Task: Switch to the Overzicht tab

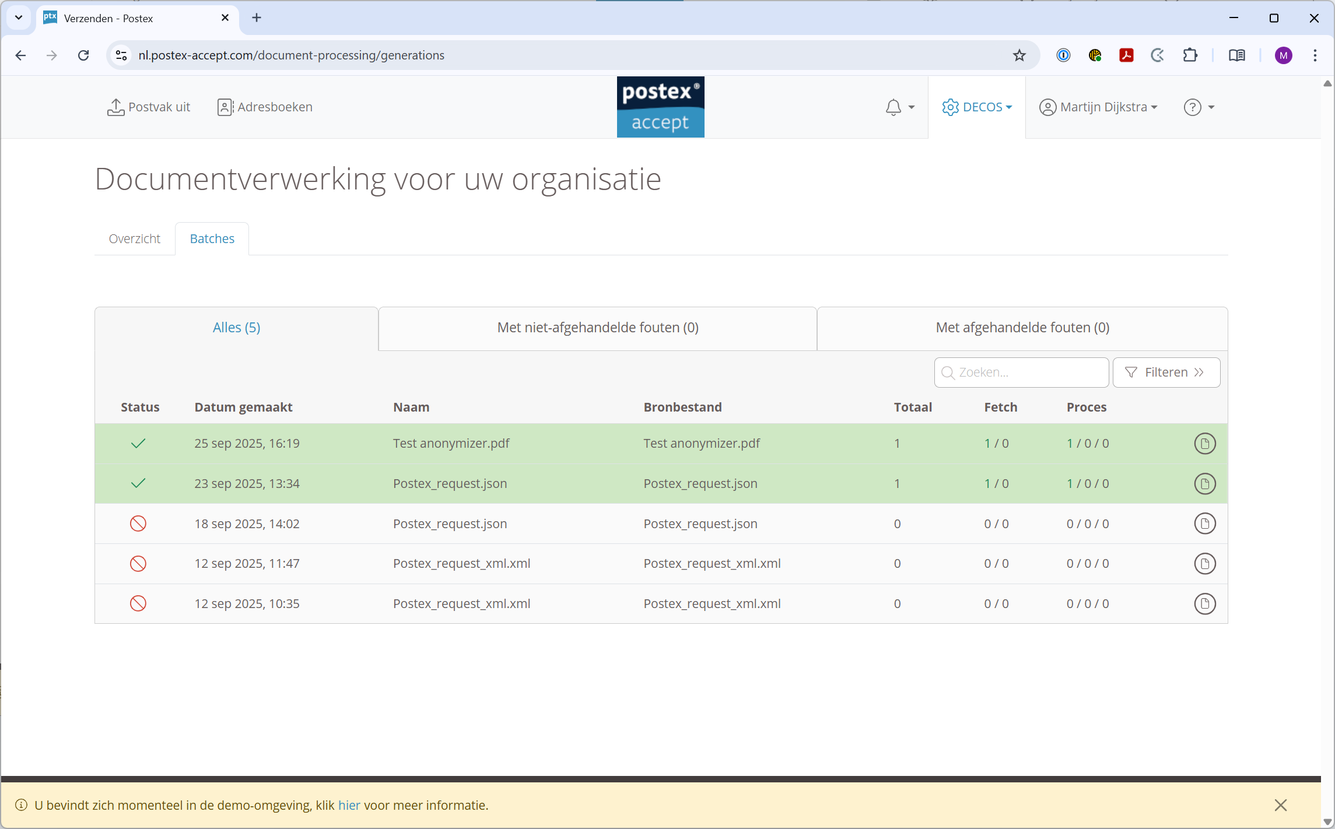Action: [x=134, y=238]
